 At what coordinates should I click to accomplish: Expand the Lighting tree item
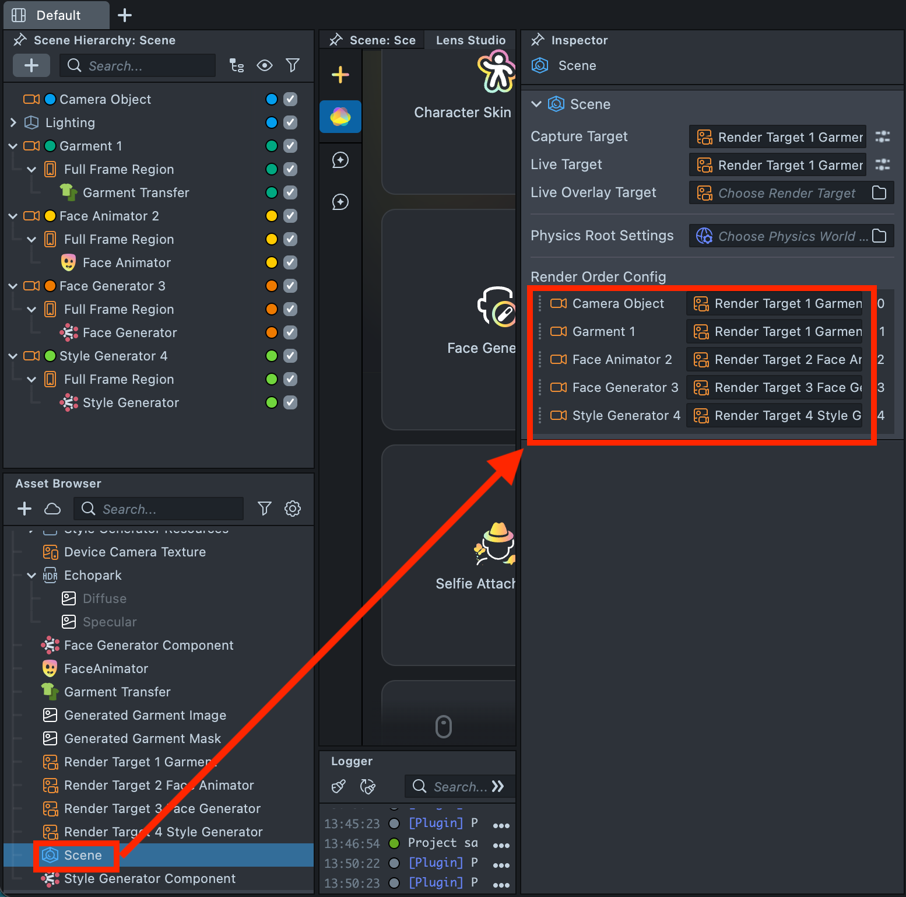point(13,122)
